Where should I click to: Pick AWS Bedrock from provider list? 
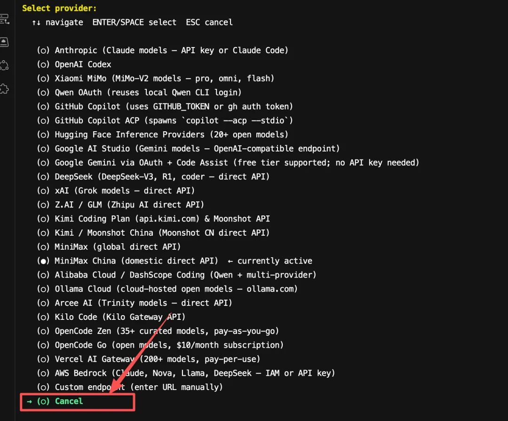click(186, 373)
